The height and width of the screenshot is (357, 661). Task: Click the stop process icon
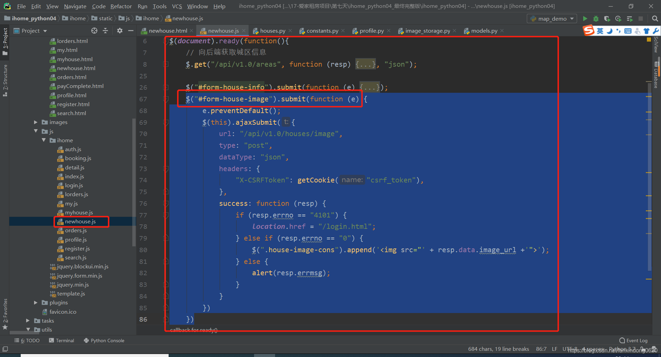tap(641, 19)
